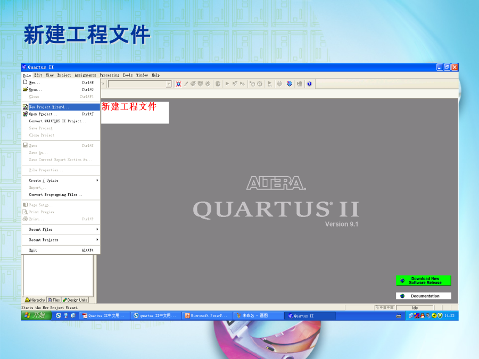This screenshot has height=359, width=479.
Task: Open the Tools menu
Action: pyautogui.click(x=128, y=75)
